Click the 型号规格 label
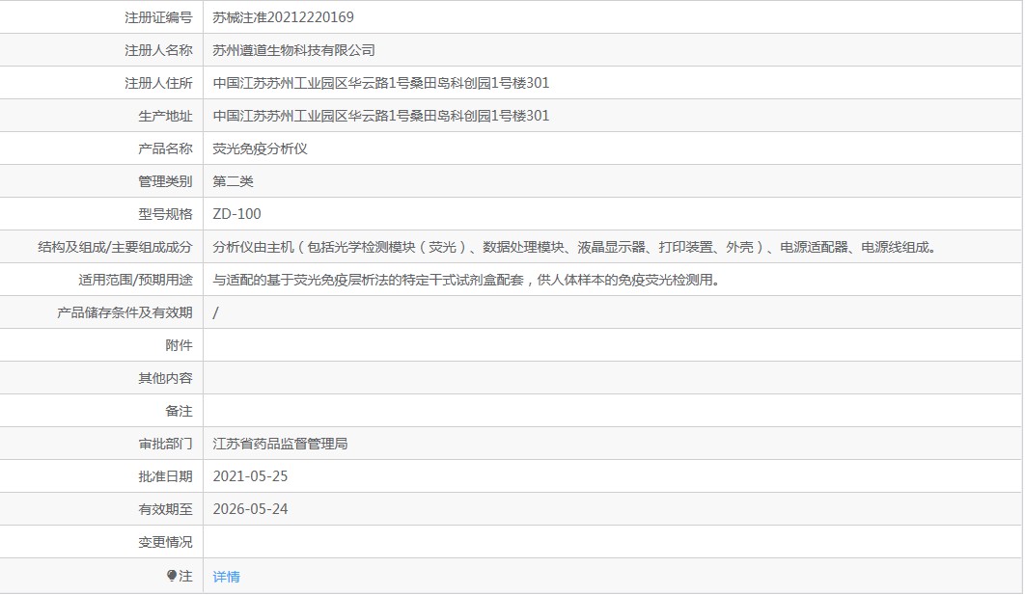 click(x=165, y=214)
